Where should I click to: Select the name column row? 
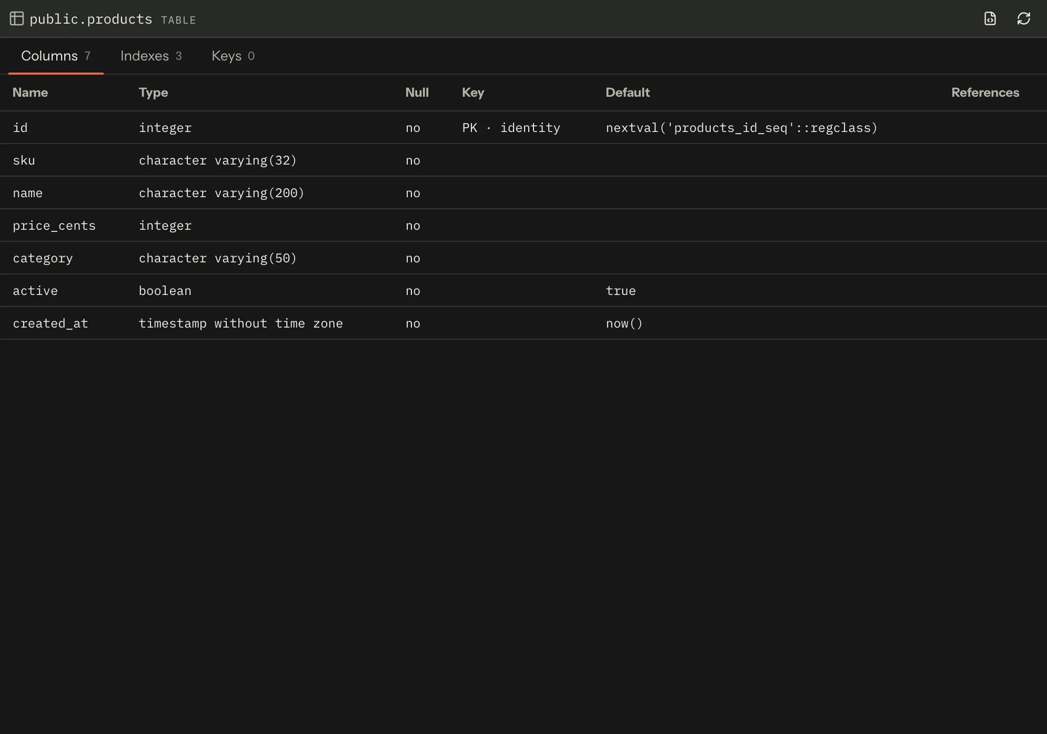point(523,193)
